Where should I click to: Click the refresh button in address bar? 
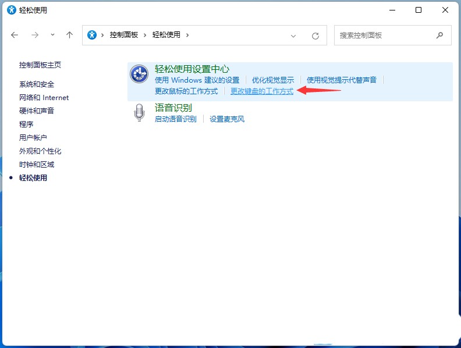point(315,35)
